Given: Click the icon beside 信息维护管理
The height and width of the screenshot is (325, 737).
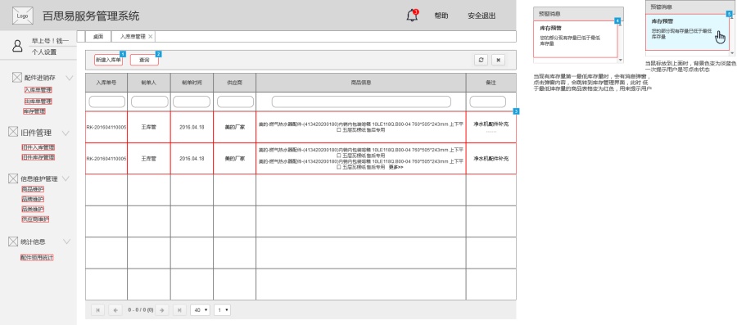Looking at the screenshot, I should point(13,178).
